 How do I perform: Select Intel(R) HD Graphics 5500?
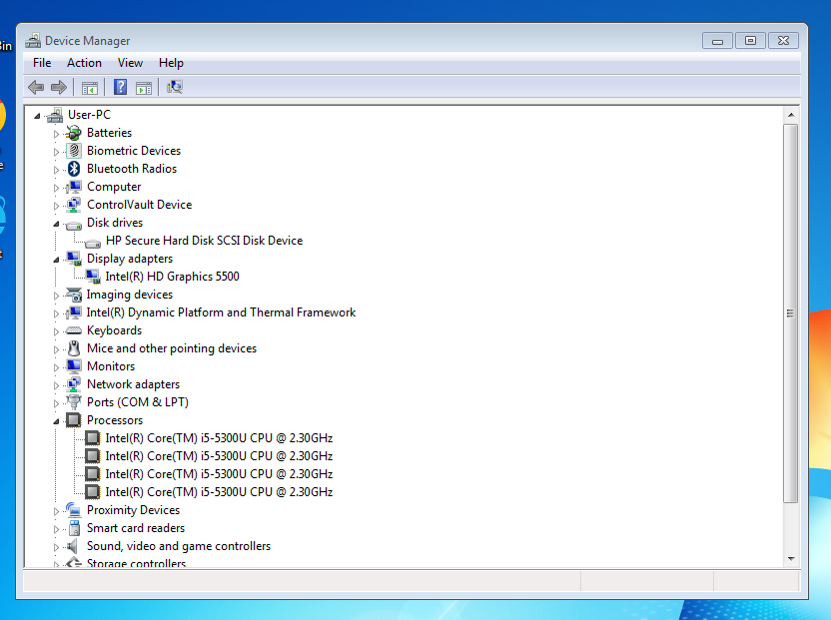point(172,277)
